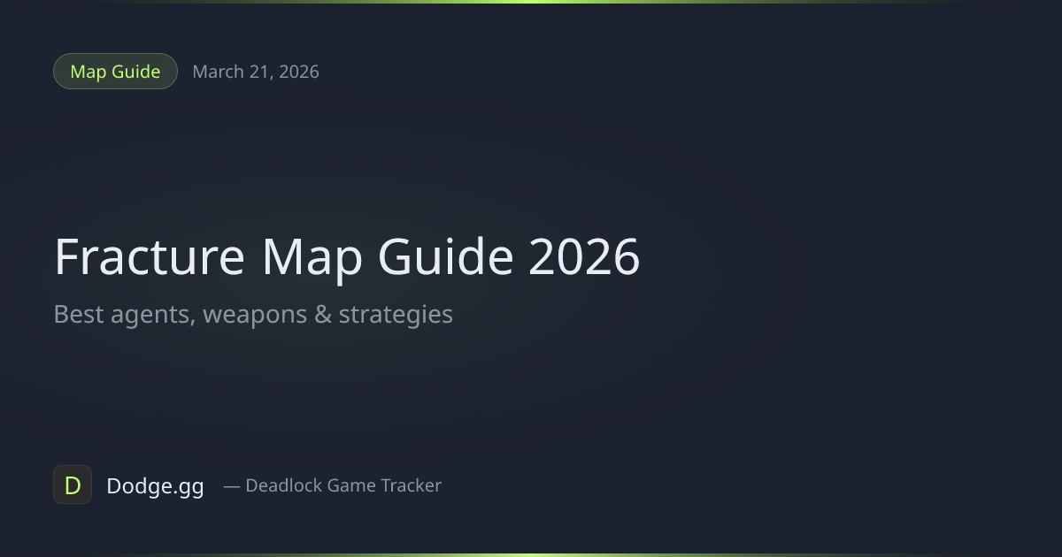
Task: Click the word Tracker in the footer
Action: (x=411, y=485)
